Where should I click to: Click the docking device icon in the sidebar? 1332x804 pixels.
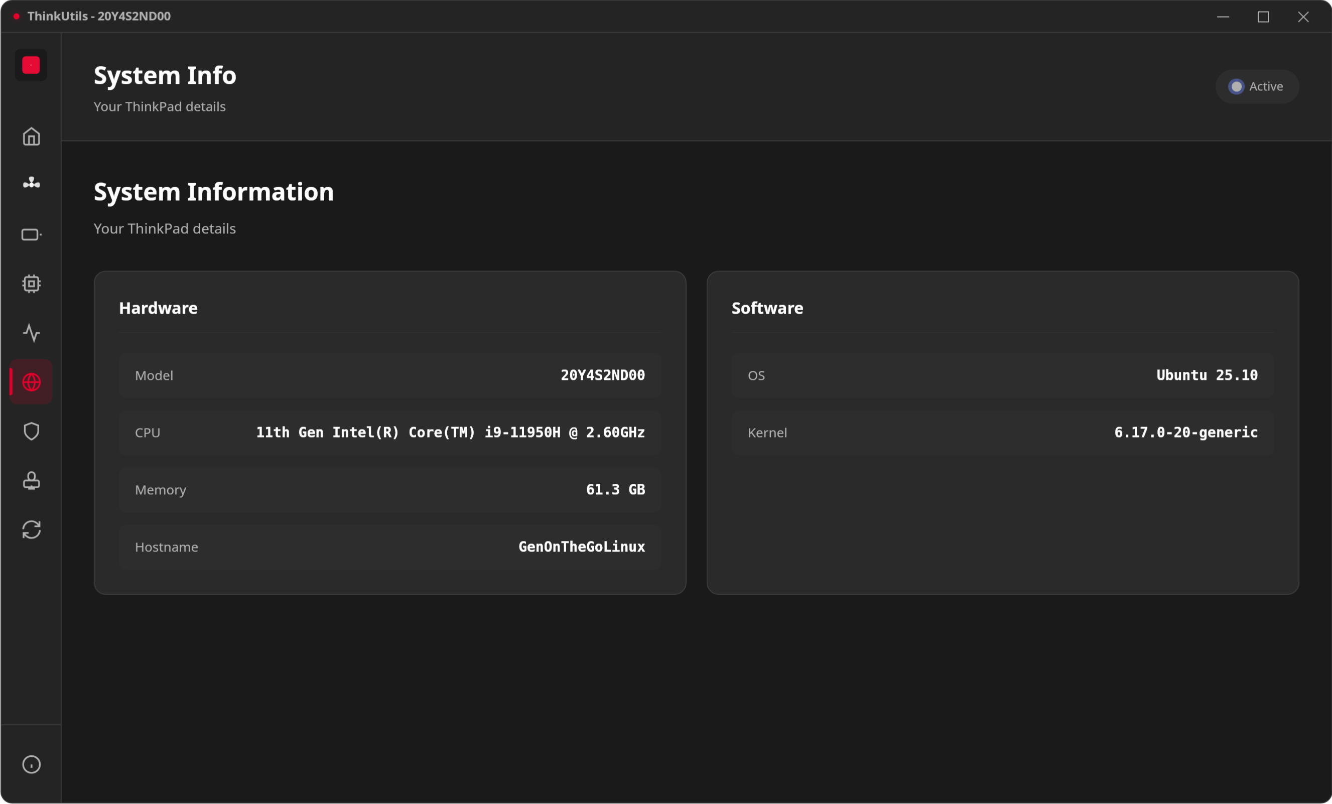(31, 480)
